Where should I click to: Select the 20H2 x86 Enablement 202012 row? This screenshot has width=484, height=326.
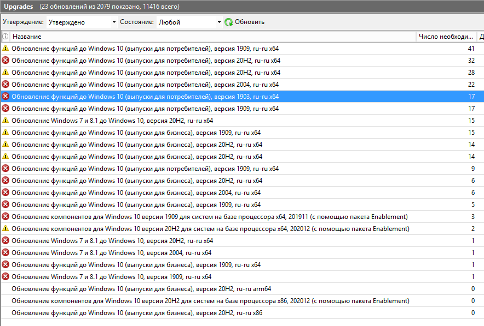[242, 301]
